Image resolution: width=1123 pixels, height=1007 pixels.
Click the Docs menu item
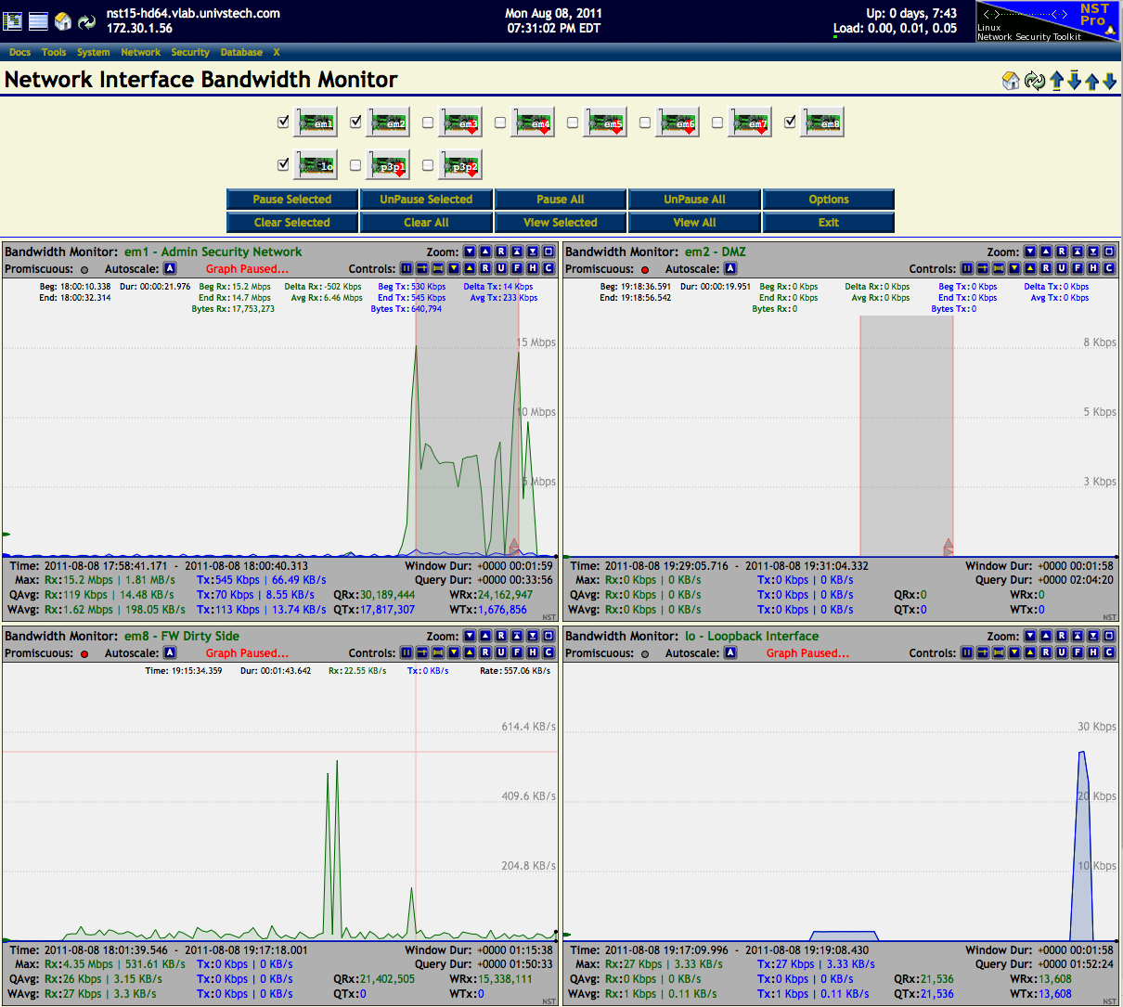19,52
